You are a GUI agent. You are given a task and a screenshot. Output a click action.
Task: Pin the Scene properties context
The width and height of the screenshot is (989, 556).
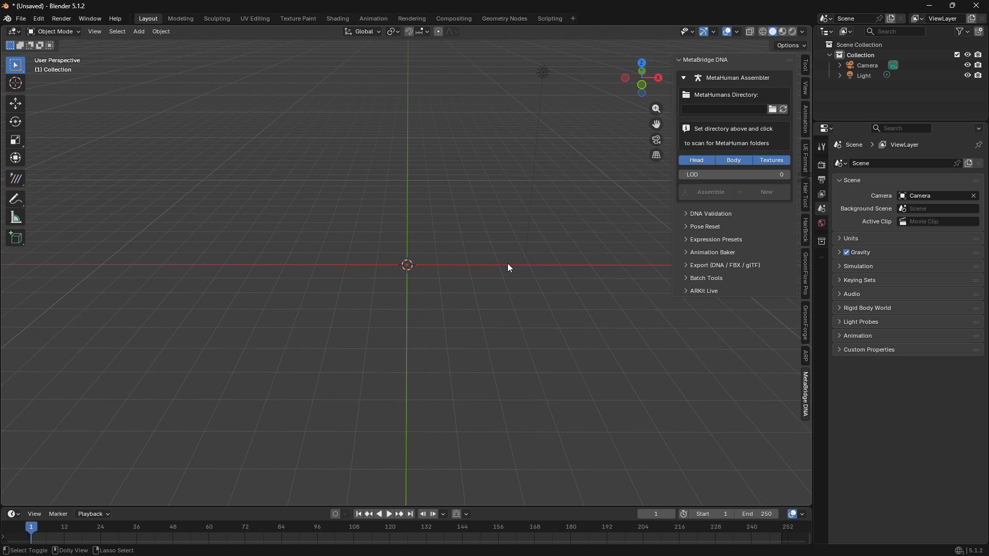[x=978, y=145]
